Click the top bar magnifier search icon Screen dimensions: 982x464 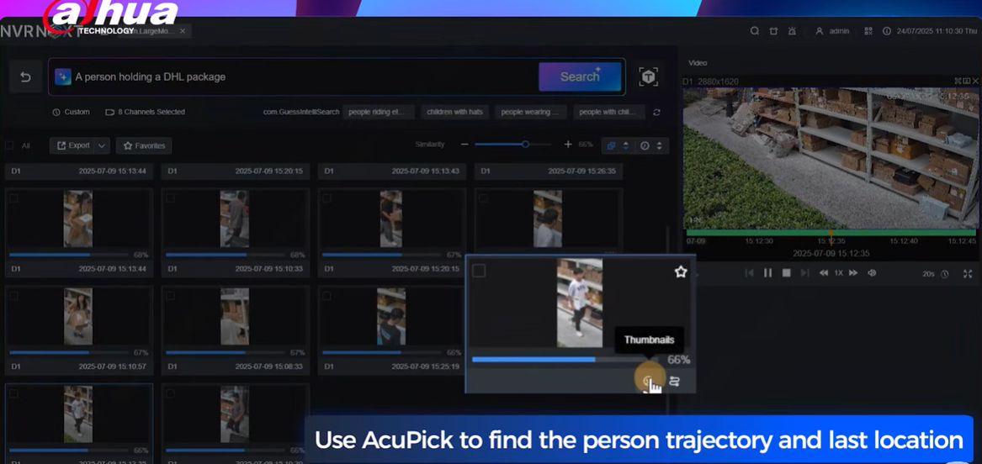pyautogui.click(x=755, y=30)
